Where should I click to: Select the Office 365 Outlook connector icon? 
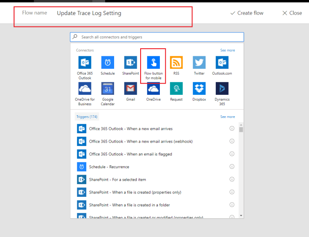85,63
